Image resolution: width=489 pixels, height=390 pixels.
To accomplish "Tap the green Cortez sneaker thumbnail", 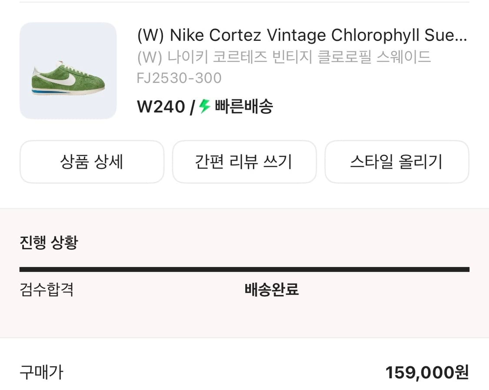I will [68, 71].
